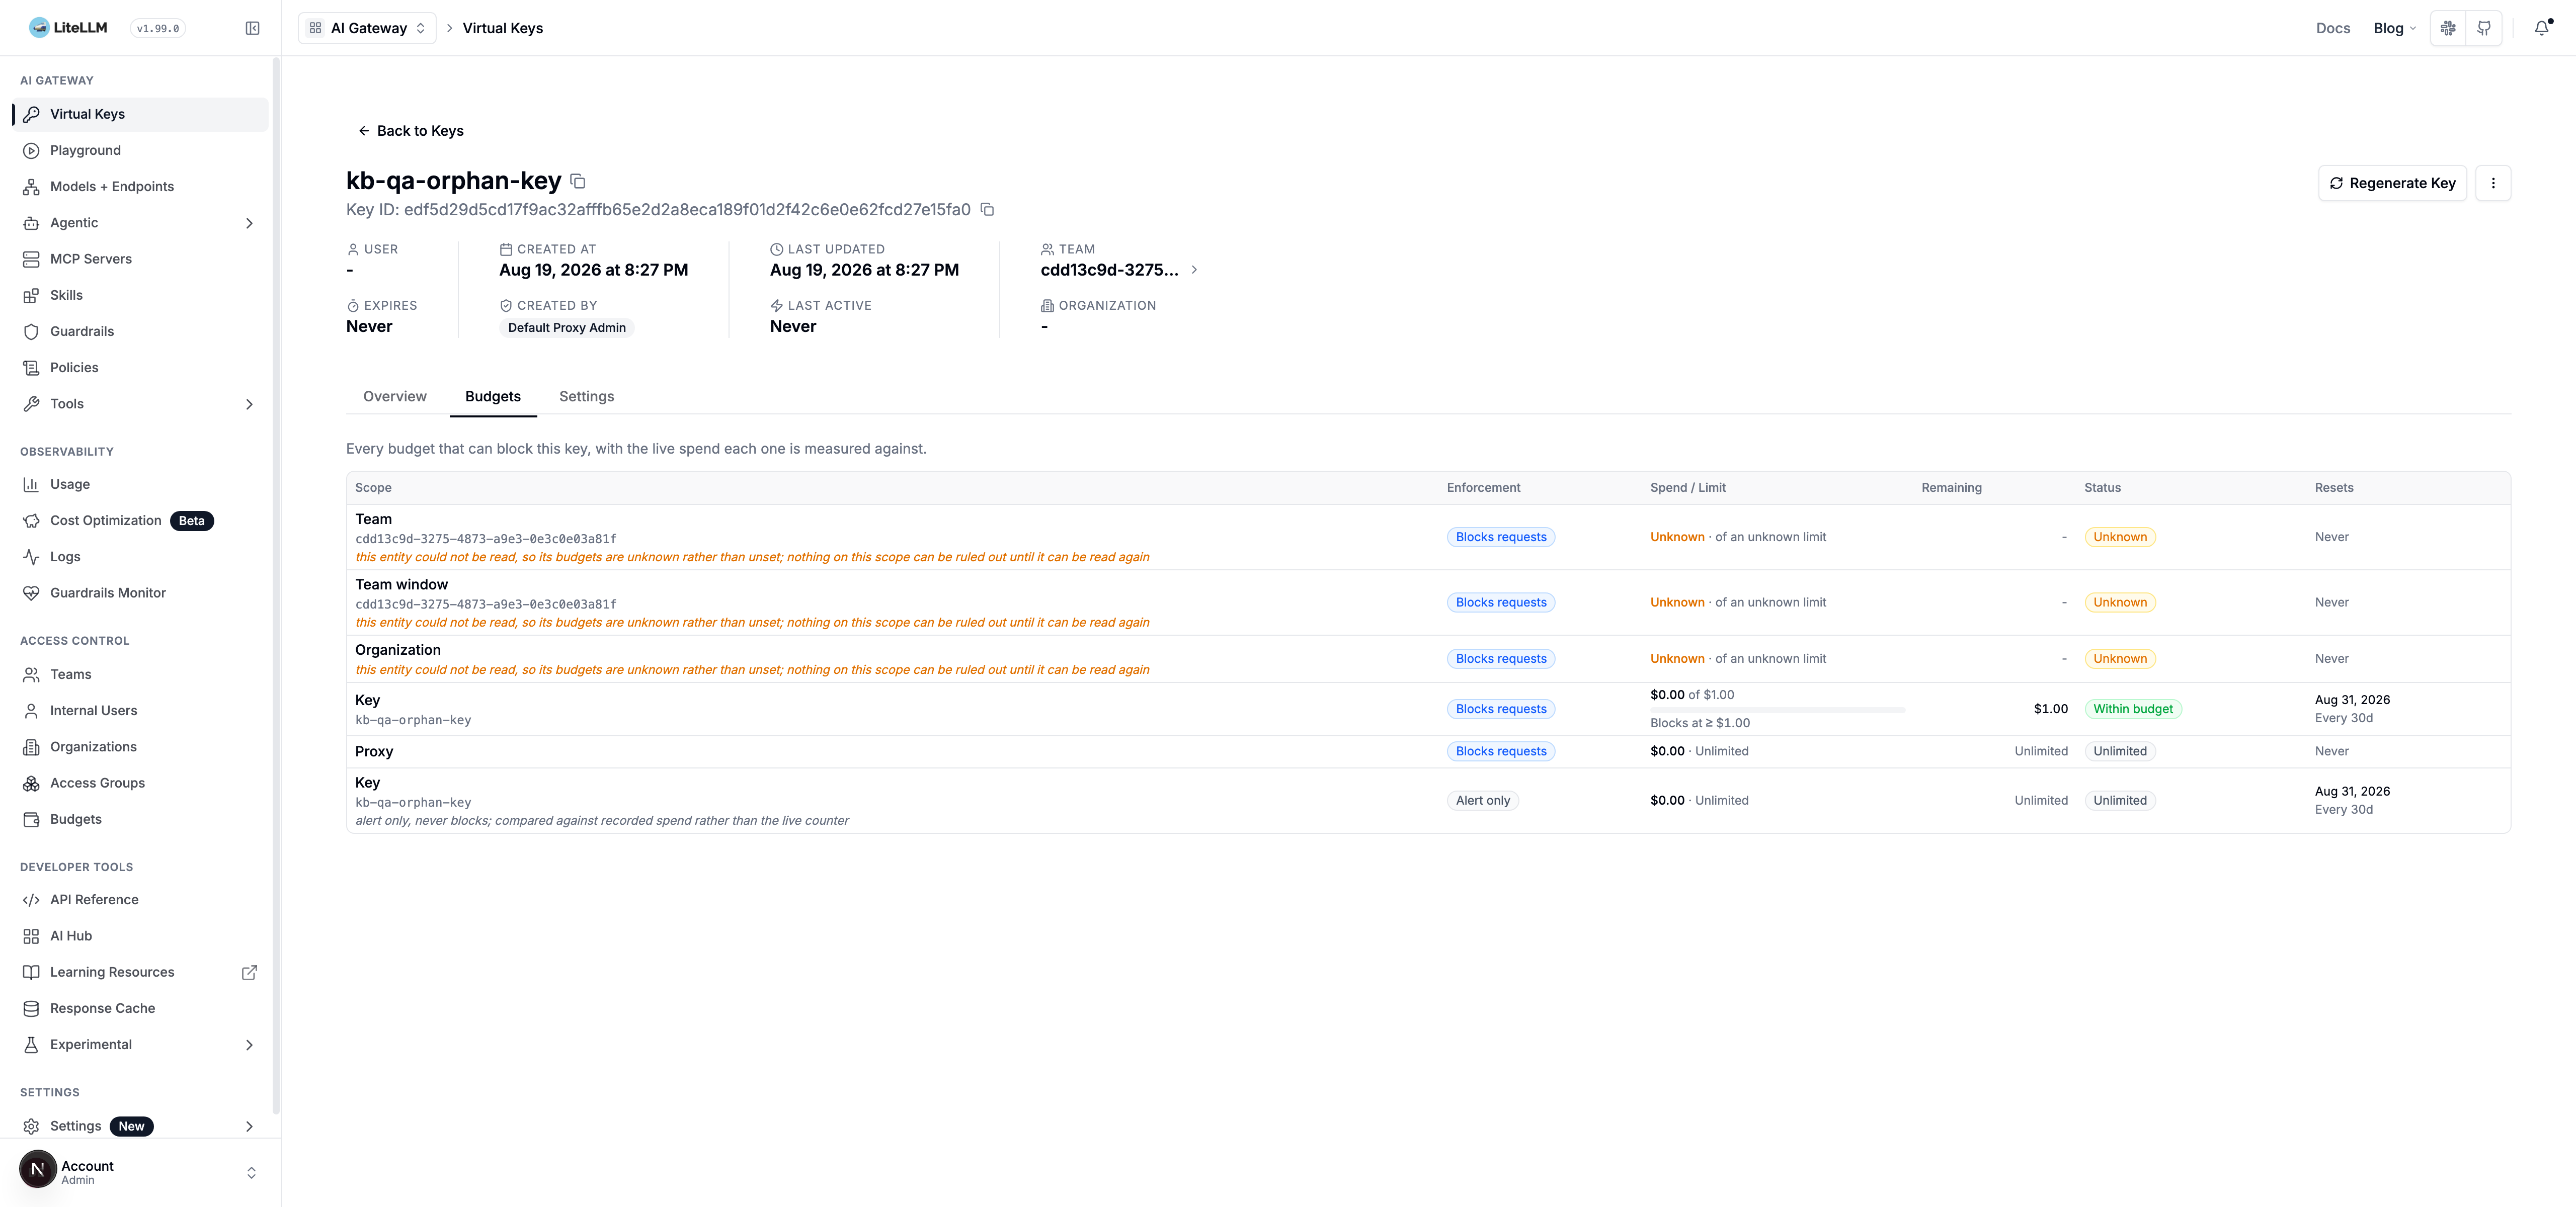The image size is (2576, 1207).
Task: Open the Docs link
Action: tap(2333, 28)
